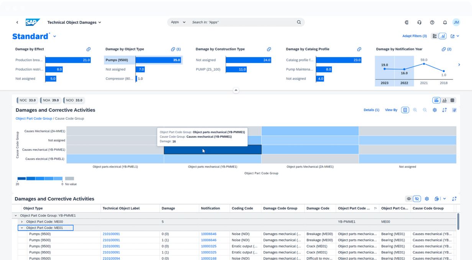Click the Adapt Filters (3) button
This screenshot has width=472, height=260.
414,36
